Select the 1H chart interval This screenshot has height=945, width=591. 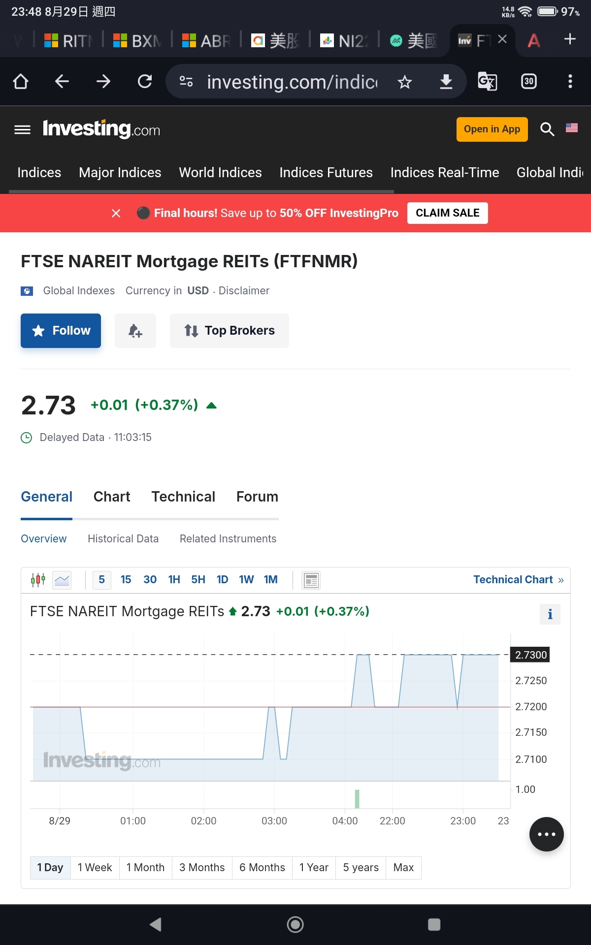pyautogui.click(x=174, y=580)
